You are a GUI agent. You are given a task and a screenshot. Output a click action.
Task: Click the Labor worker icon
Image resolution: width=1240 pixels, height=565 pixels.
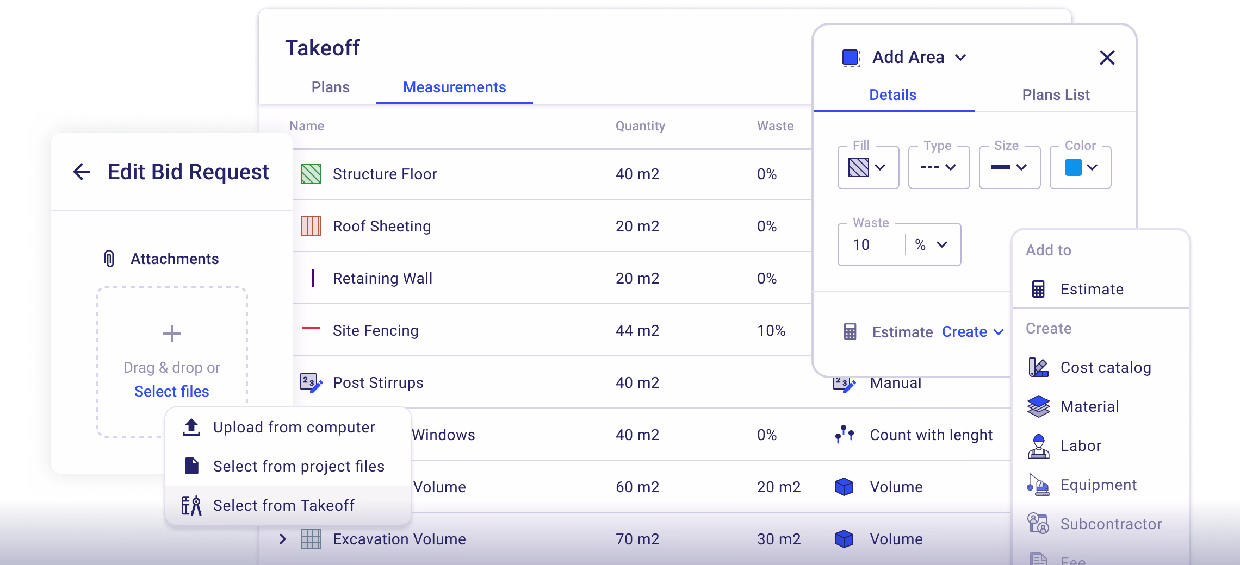[1038, 446]
